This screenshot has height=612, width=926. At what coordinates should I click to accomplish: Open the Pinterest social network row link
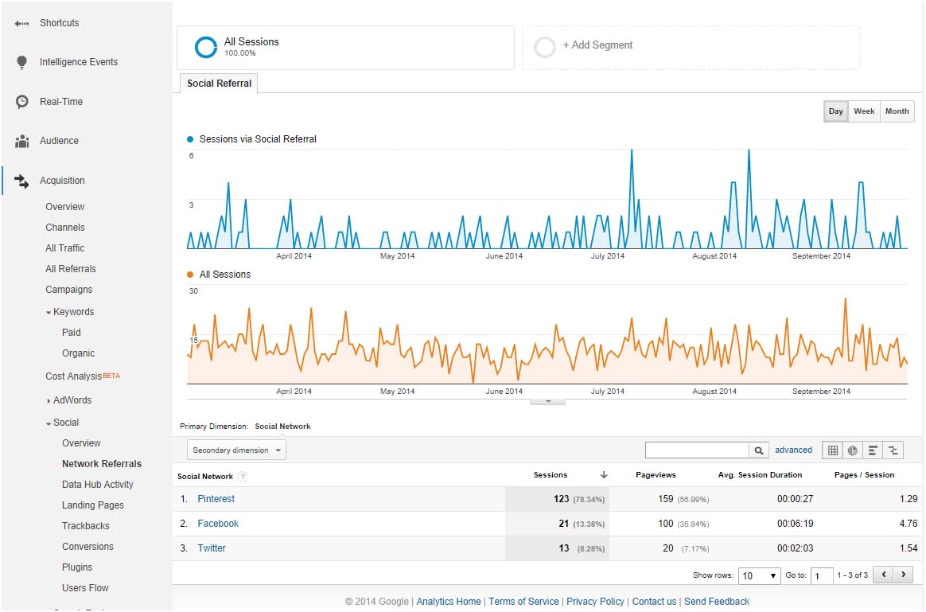coord(216,499)
